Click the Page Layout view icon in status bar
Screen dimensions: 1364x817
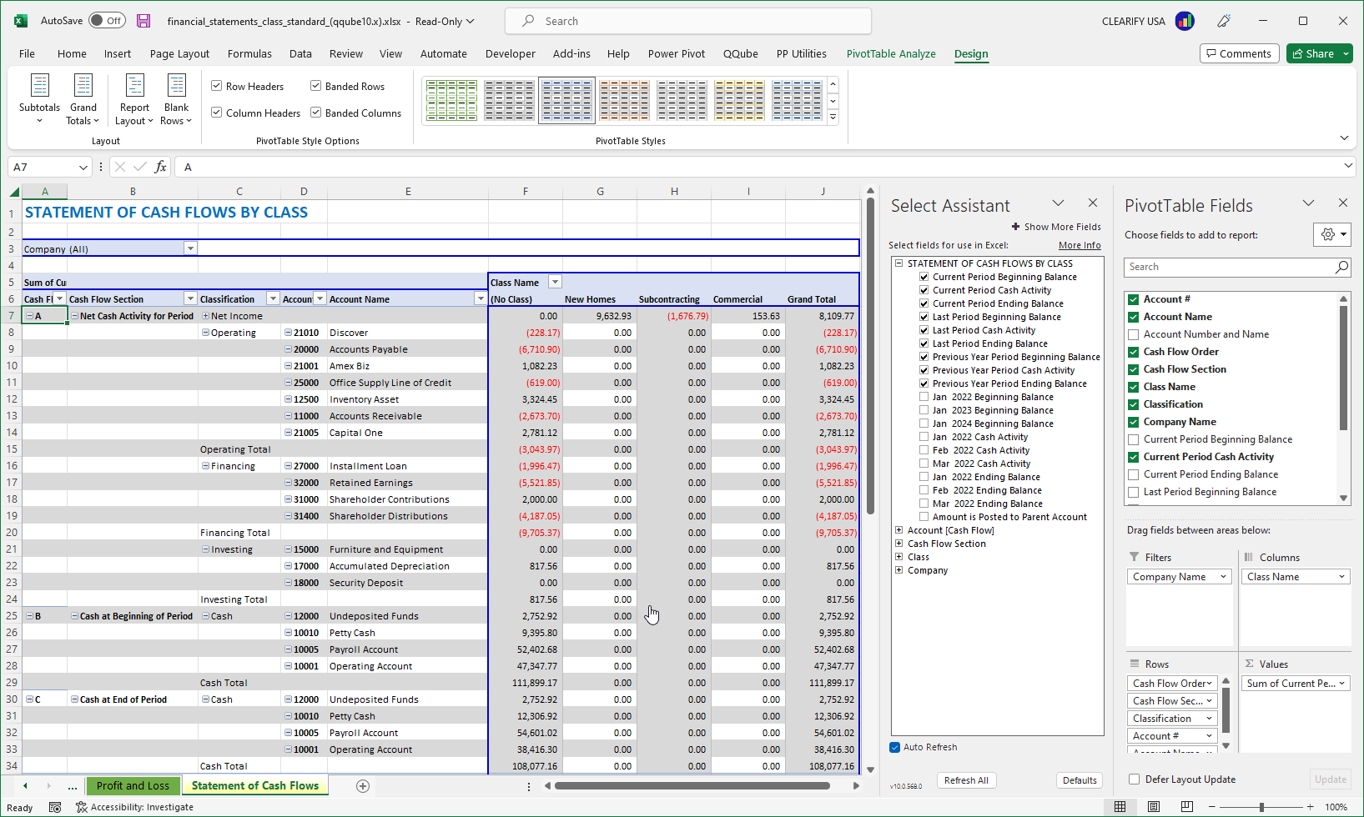click(1154, 806)
